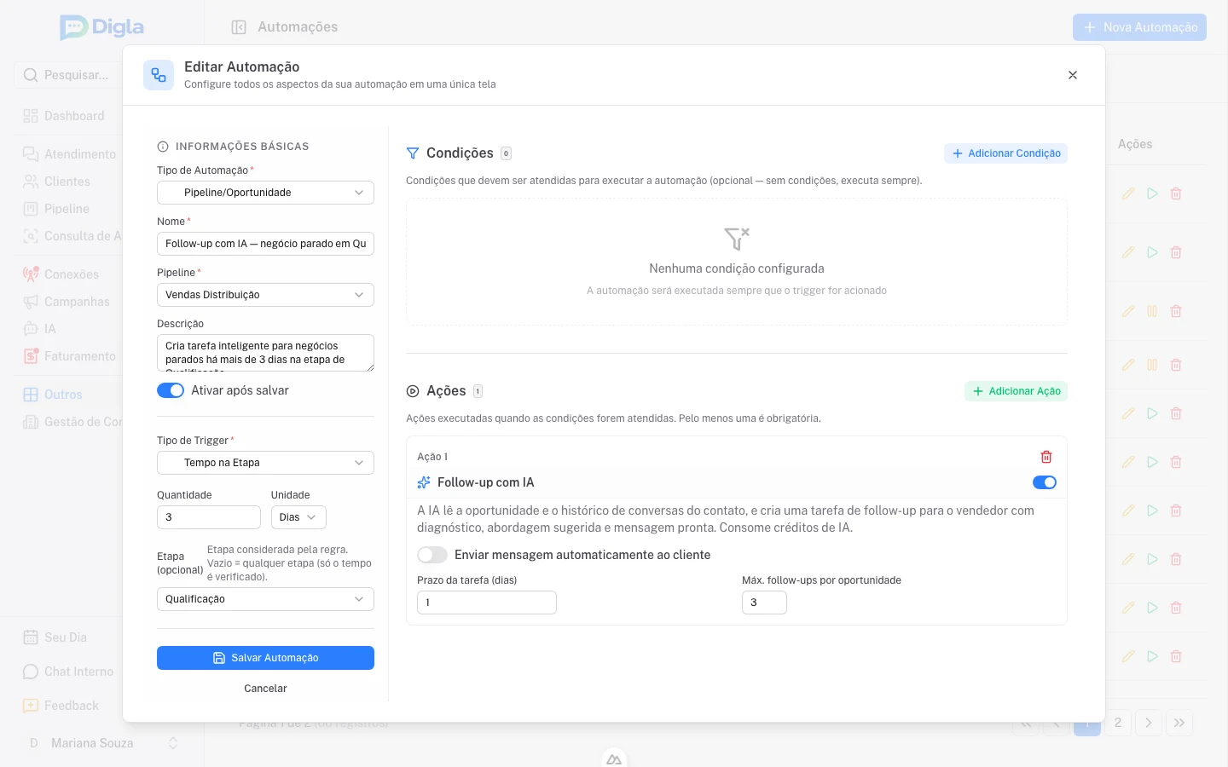Screen dimensions: 1228x767
Task: Open Conexões in the sidebar
Action: click(x=61, y=274)
